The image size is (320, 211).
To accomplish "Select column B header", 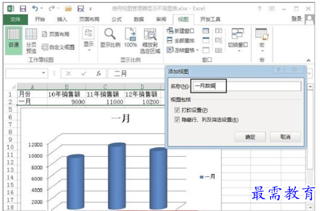I will click(66, 86).
